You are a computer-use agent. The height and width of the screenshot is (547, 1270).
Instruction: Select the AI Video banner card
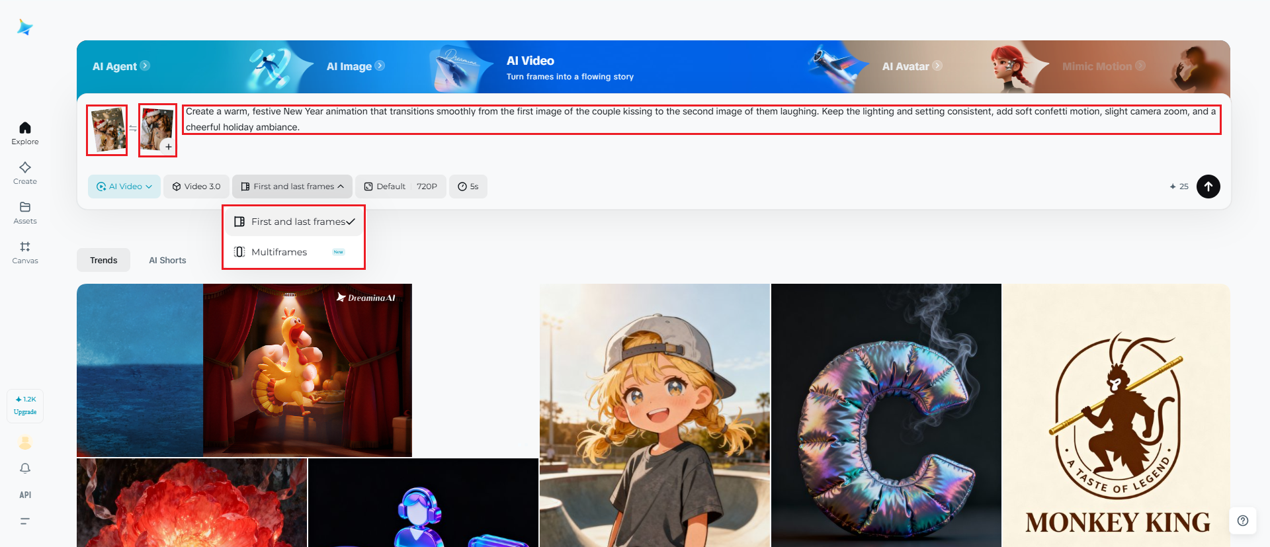click(x=570, y=67)
